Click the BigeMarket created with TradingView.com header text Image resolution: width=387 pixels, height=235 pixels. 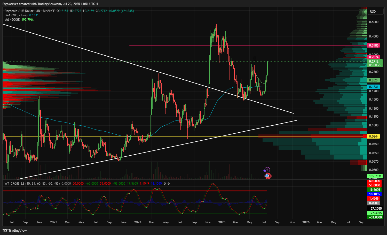[x=50, y=4]
